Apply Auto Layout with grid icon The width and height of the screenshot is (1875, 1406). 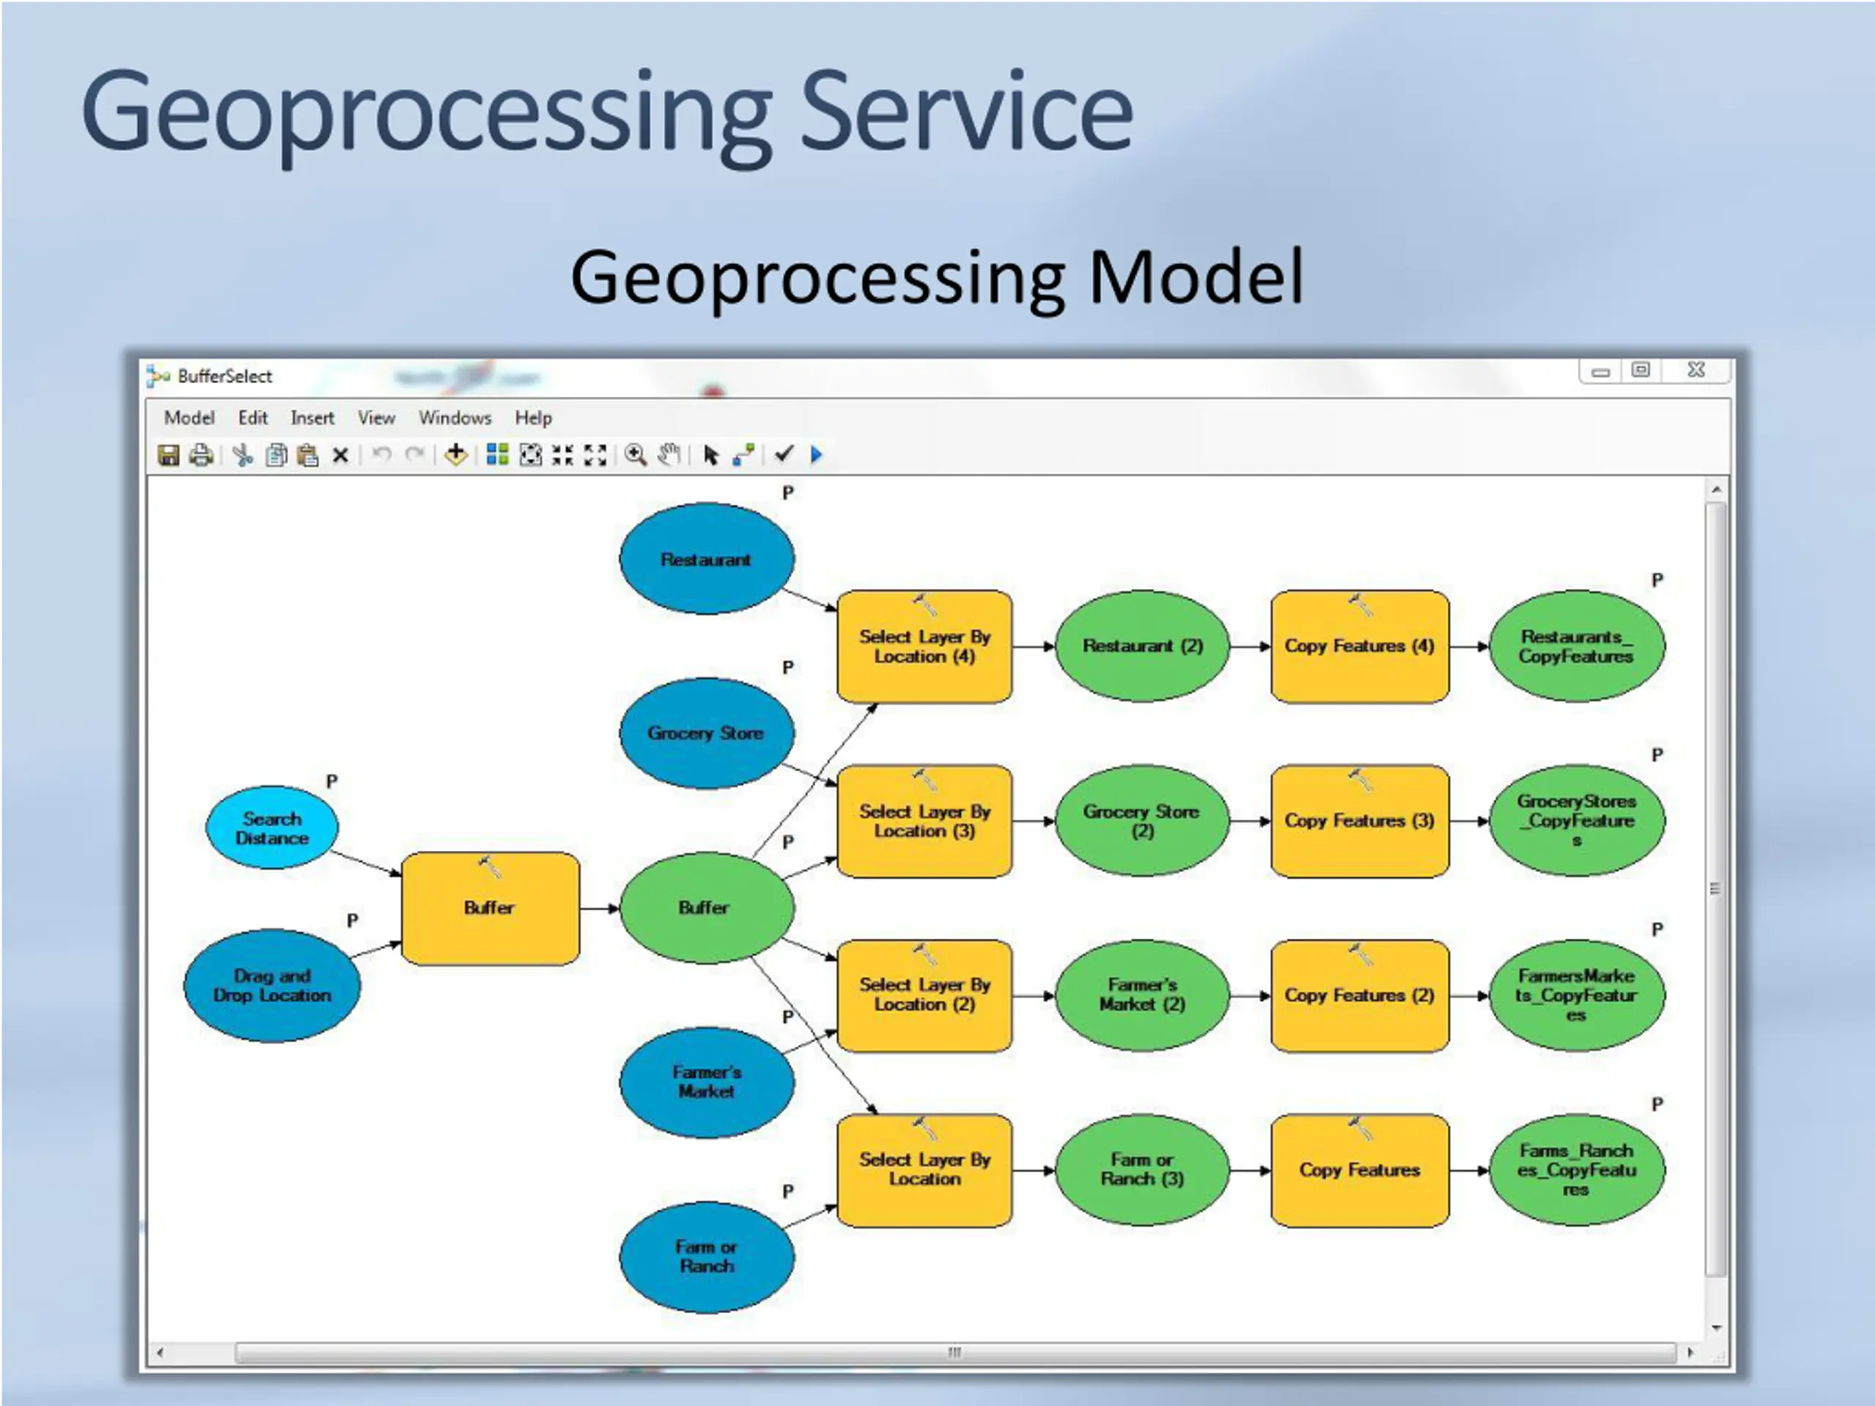coord(497,455)
